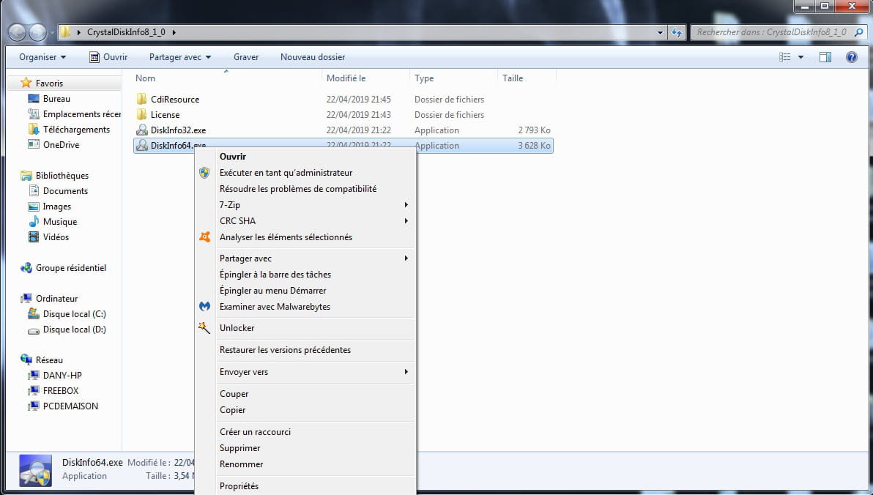873x495 pixels.
Task: Select the FREEBOX network item
Action: click(x=61, y=391)
